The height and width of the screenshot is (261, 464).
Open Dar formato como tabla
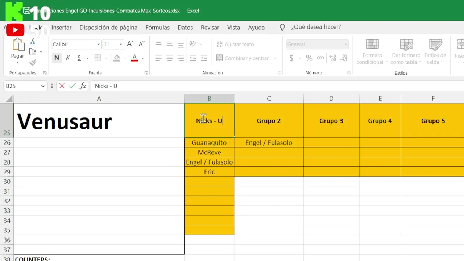tap(406, 52)
